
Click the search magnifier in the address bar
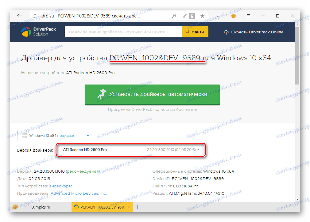pyautogui.click(x=174, y=16)
